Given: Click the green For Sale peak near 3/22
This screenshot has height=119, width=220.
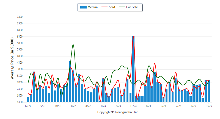Looking at the screenshot, I should tap(73, 45).
